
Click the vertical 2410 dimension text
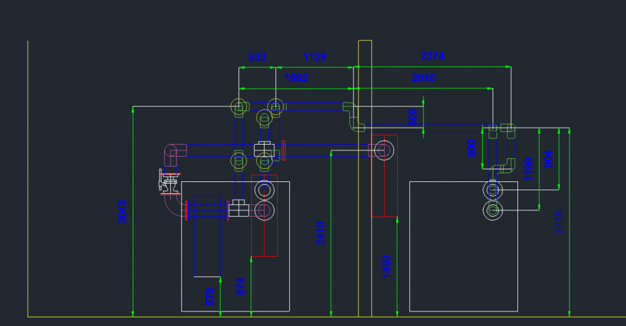click(x=320, y=233)
